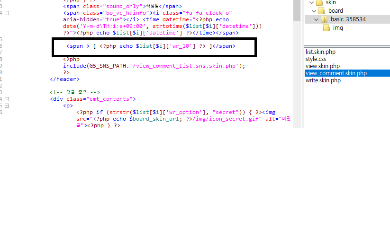The width and height of the screenshot is (390, 246).
Task: Fold the cmt_contents div code block
Action: click(7, 99)
